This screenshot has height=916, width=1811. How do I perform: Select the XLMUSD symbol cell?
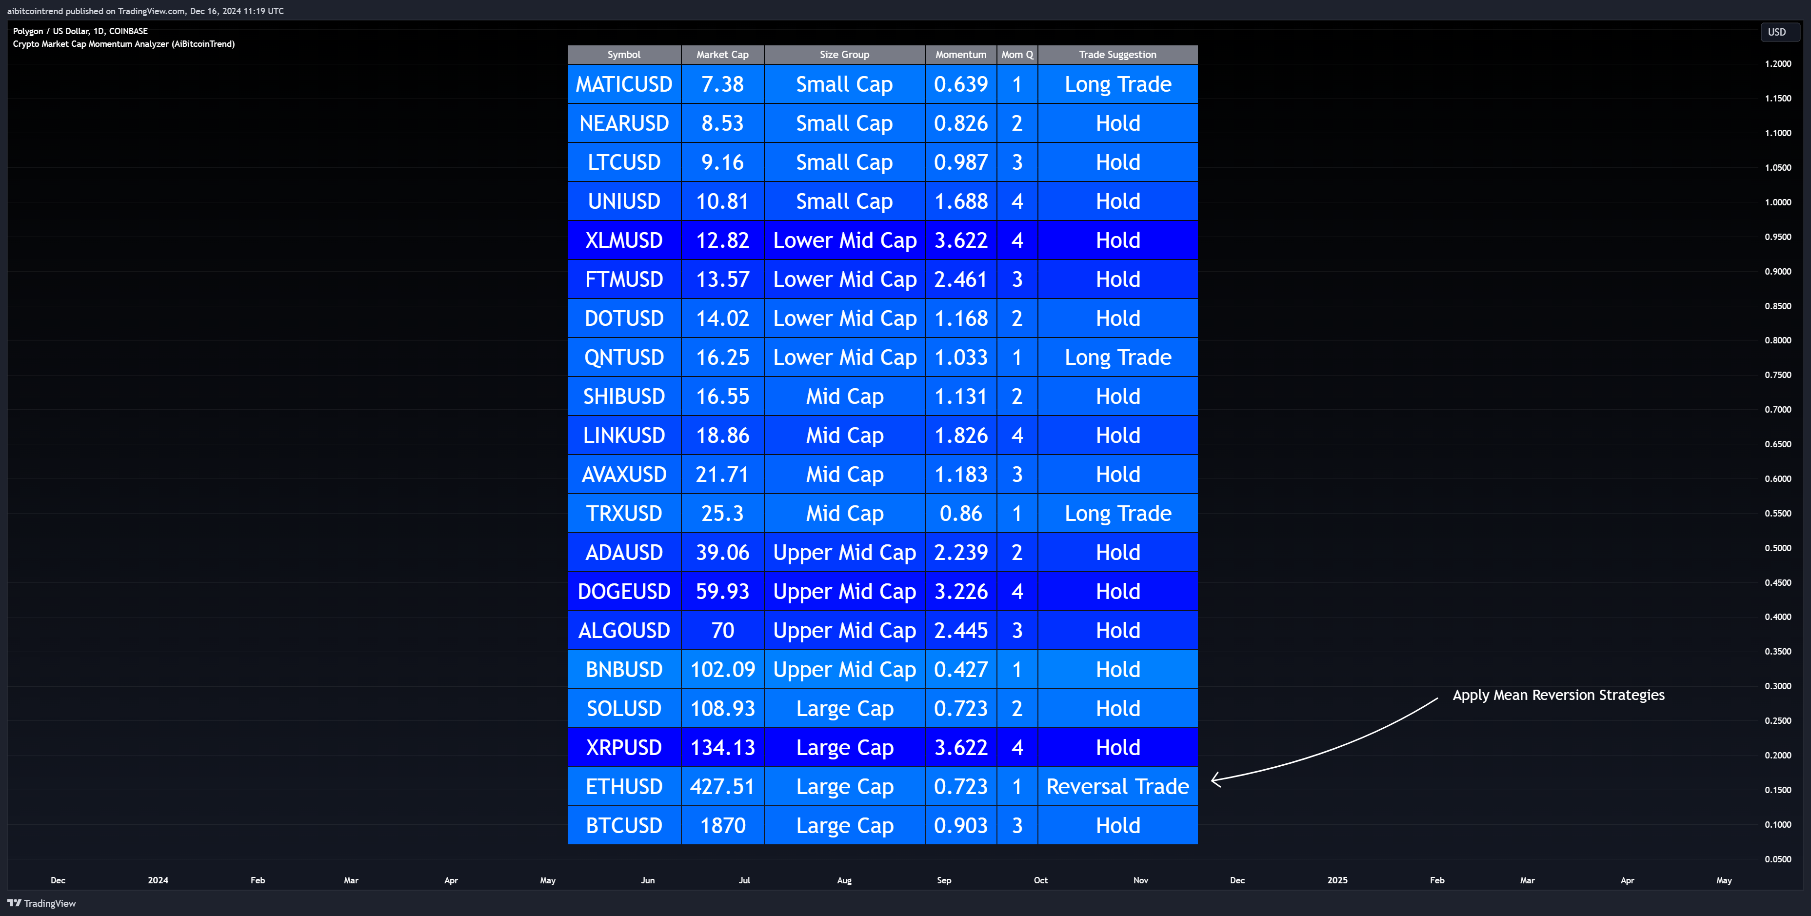(624, 240)
